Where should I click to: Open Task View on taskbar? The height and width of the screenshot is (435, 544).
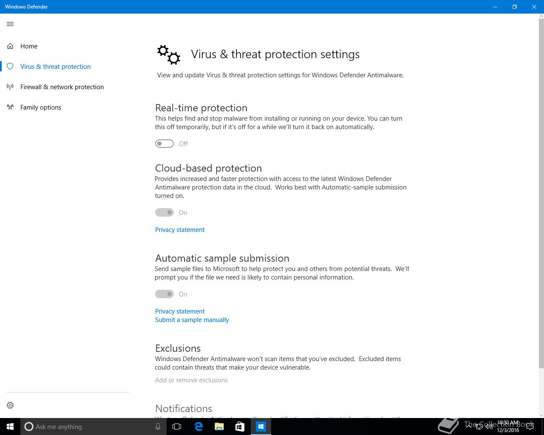177,427
